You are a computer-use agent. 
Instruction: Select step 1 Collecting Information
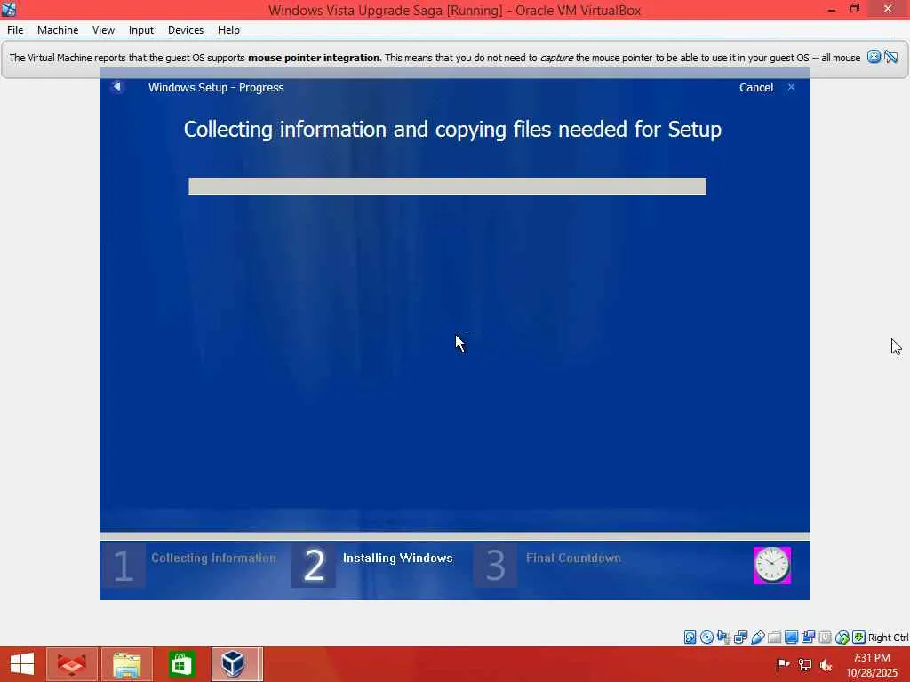pyautogui.click(x=190, y=565)
